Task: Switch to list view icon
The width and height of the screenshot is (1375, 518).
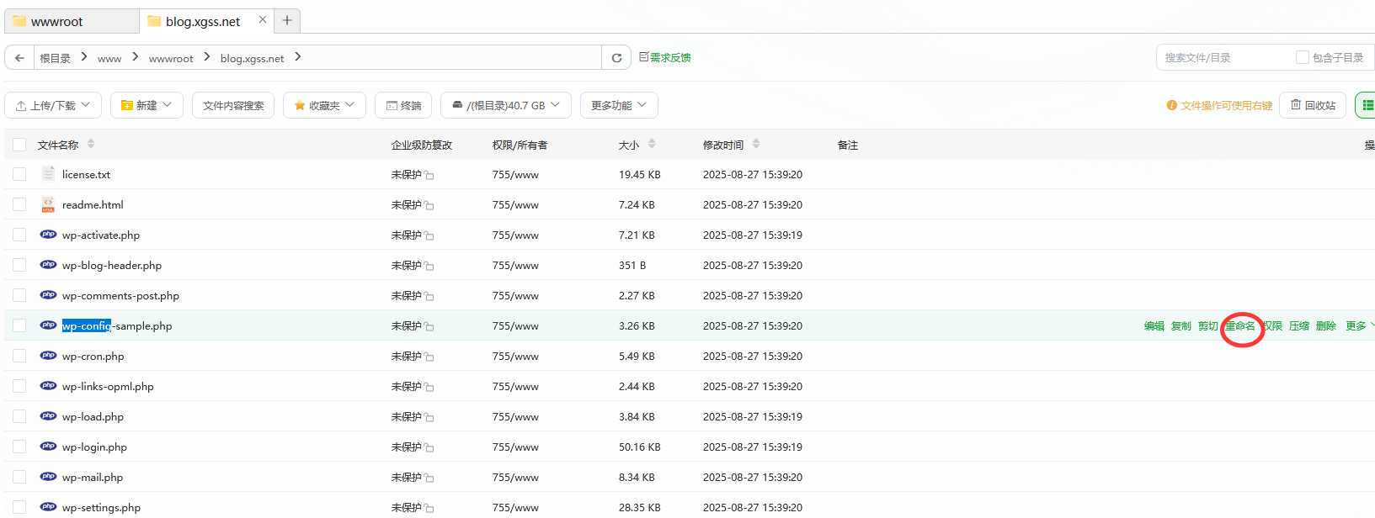Action: pyautogui.click(x=1367, y=105)
